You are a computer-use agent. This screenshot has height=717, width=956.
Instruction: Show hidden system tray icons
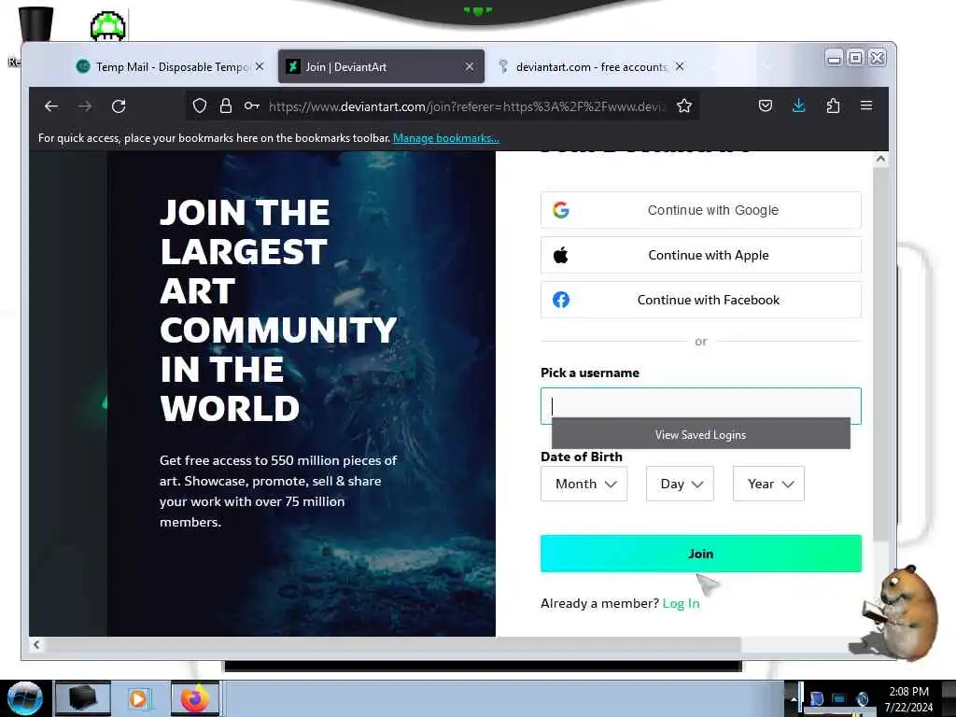pyautogui.click(x=794, y=699)
